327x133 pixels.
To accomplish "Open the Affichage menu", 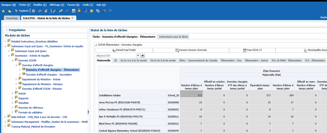I will (x=57, y=5).
